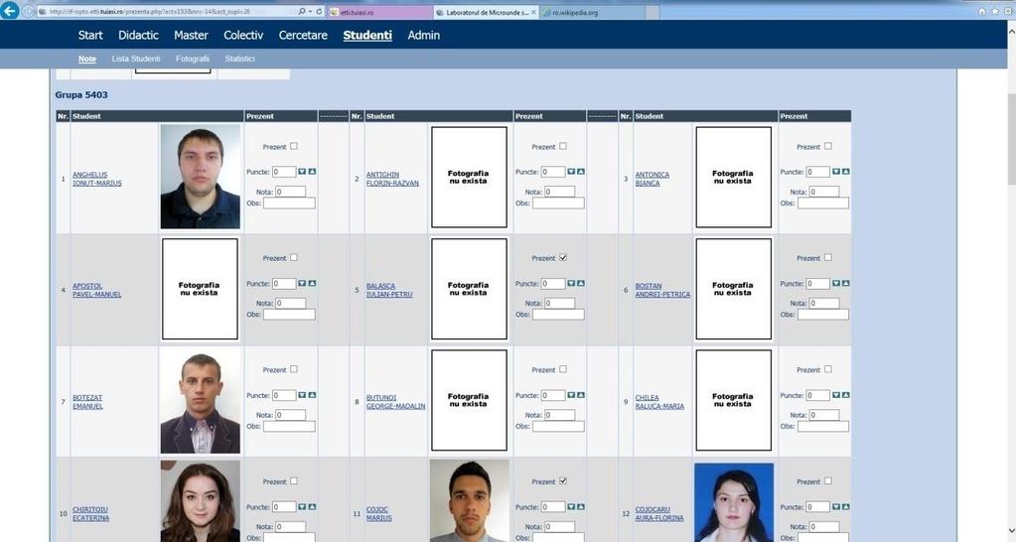Increase Puncte for BALASCA IULIAN-PETRU
Viewport: 1016px width, 542px height.
[x=581, y=283]
